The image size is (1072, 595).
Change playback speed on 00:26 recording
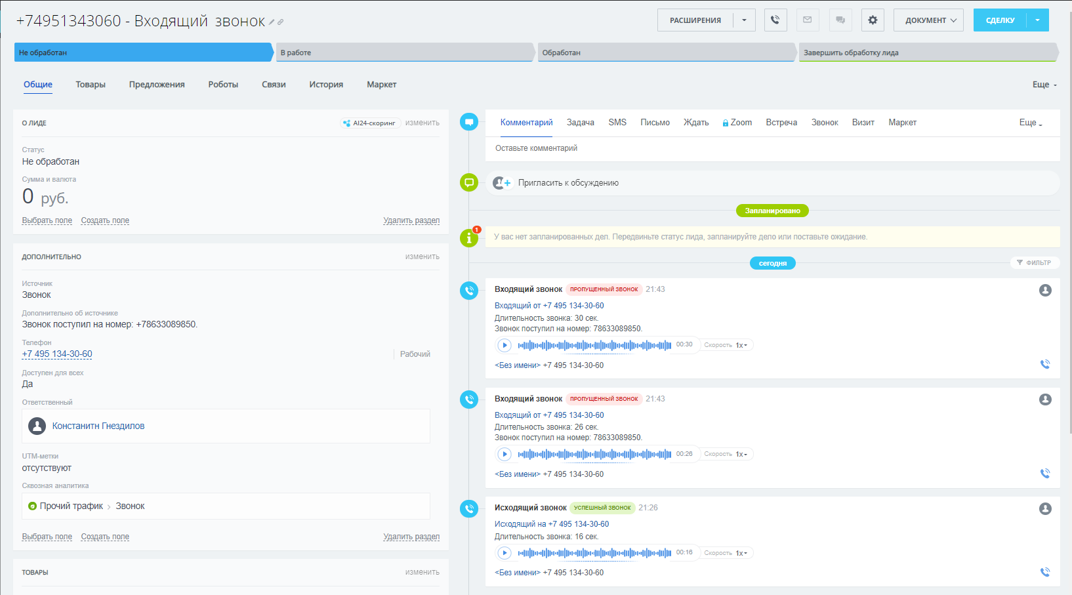point(741,454)
